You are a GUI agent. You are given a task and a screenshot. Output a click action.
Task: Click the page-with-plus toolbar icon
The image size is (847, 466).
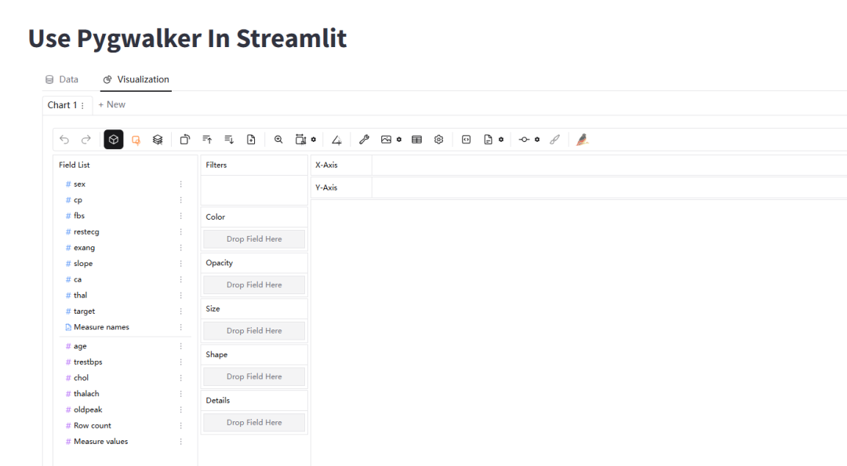pyautogui.click(x=251, y=140)
